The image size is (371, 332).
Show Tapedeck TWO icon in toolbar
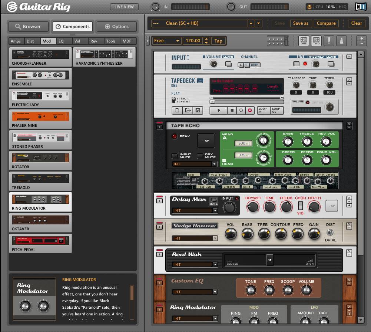point(317,41)
